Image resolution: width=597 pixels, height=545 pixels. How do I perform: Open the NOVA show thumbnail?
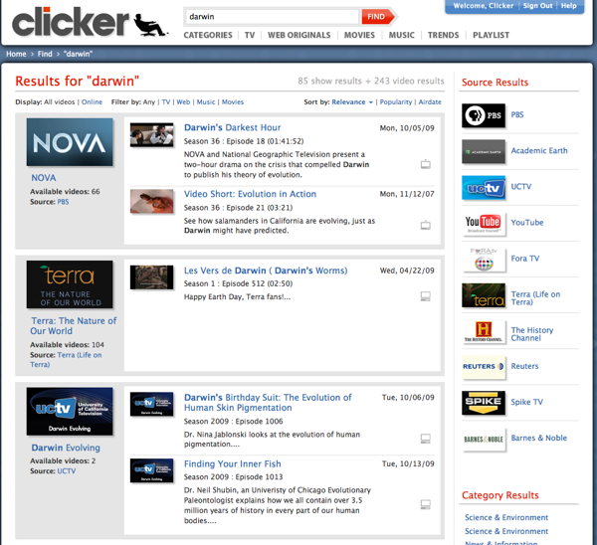70,142
